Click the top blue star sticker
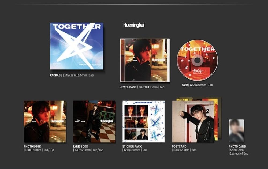 (x=156, y=110)
